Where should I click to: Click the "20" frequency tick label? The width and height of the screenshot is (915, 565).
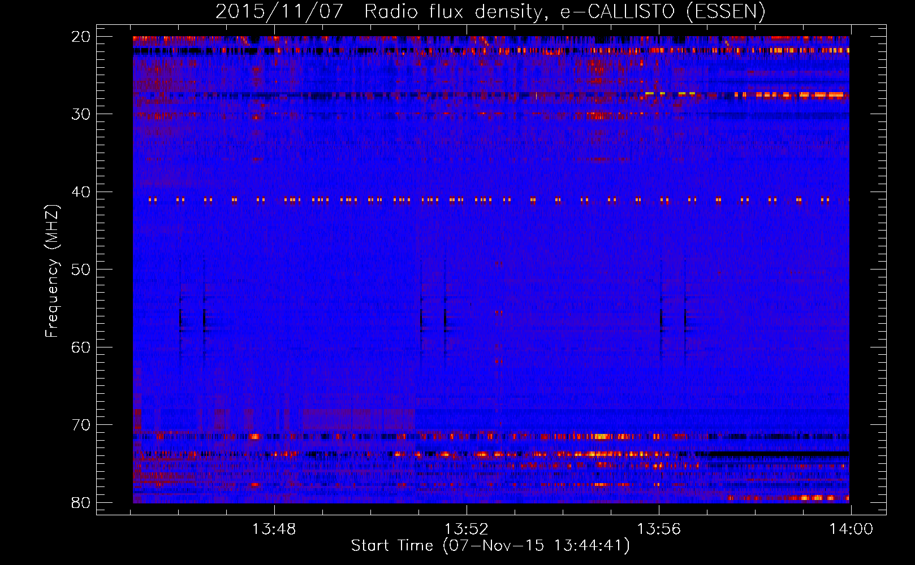click(81, 37)
